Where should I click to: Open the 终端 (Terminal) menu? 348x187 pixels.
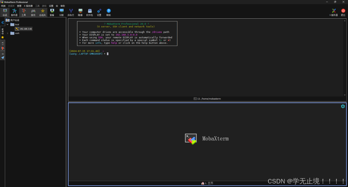pos(3,6)
